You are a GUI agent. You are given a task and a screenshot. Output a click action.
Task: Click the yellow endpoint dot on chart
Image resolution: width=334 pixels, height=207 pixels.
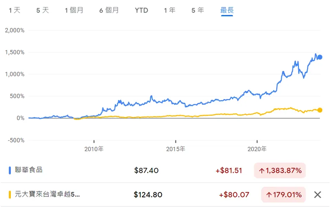(x=320, y=110)
